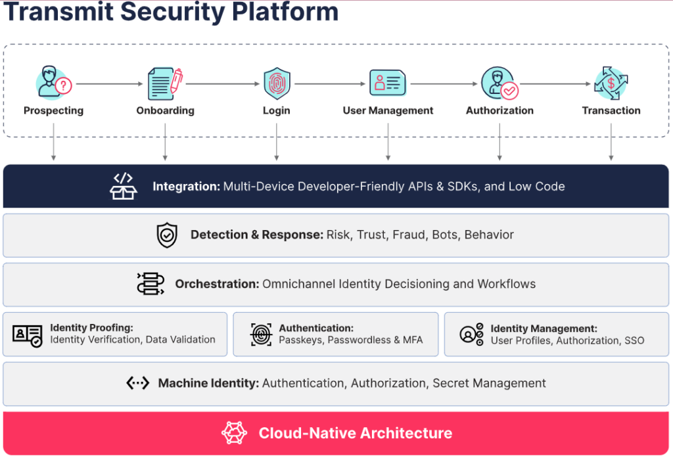
Task: Click the Prospecting label text
Action: click(53, 110)
